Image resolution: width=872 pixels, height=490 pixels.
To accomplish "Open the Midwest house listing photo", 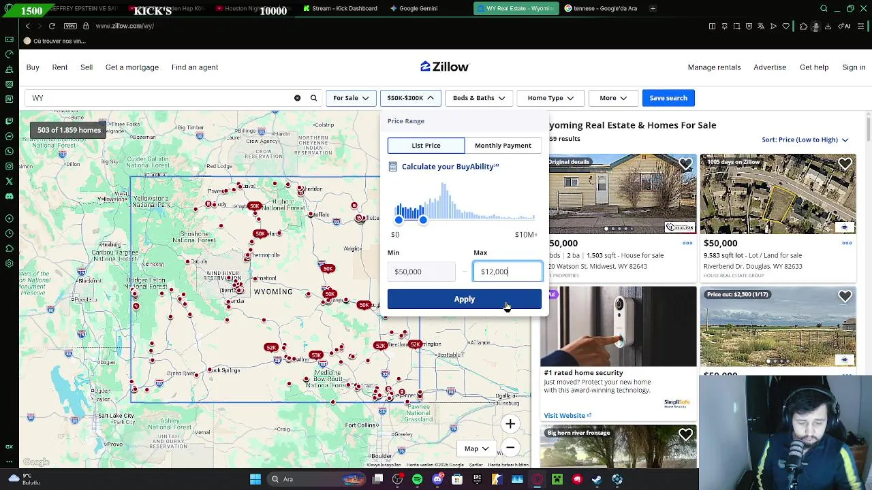I will [x=623, y=194].
